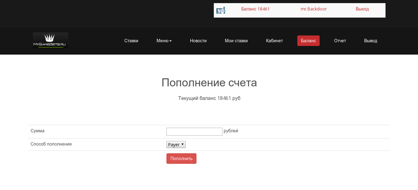Open the Payer payment method dropdown

(176, 145)
